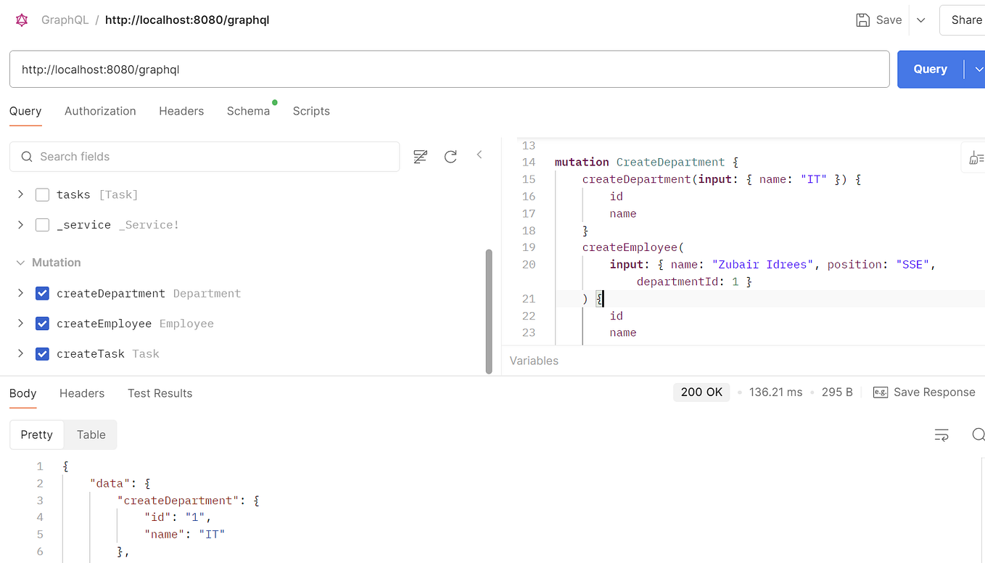Toggle field descriptions in the schema explorer
This screenshot has width=985, height=563.
pos(420,156)
